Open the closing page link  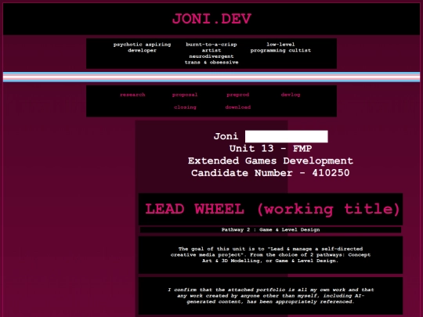[x=185, y=107]
